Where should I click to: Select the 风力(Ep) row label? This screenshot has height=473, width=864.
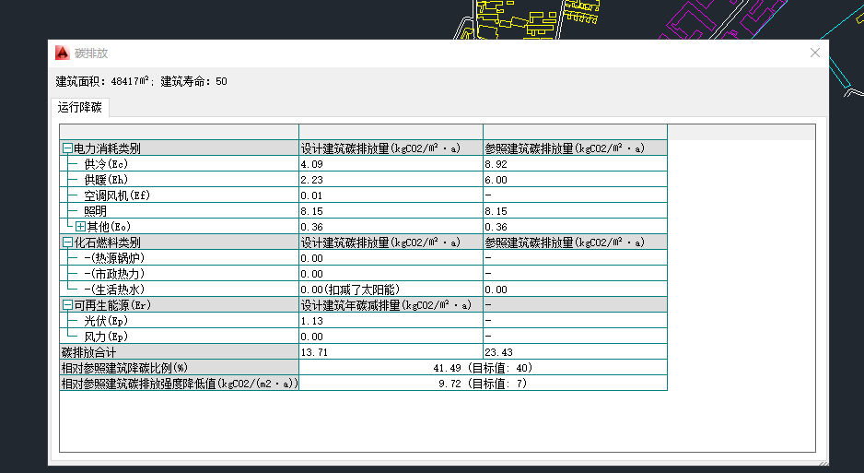click(105, 337)
